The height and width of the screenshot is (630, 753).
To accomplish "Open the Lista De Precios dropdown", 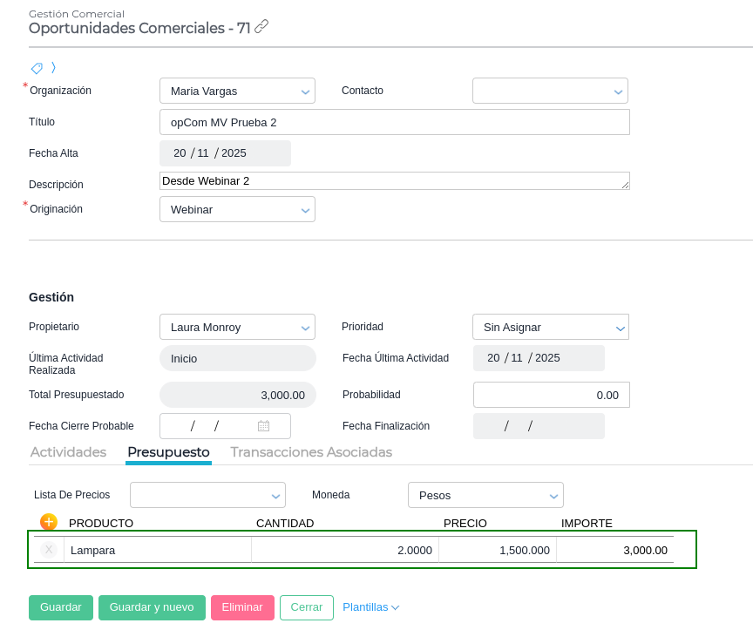I will (207, 495).
